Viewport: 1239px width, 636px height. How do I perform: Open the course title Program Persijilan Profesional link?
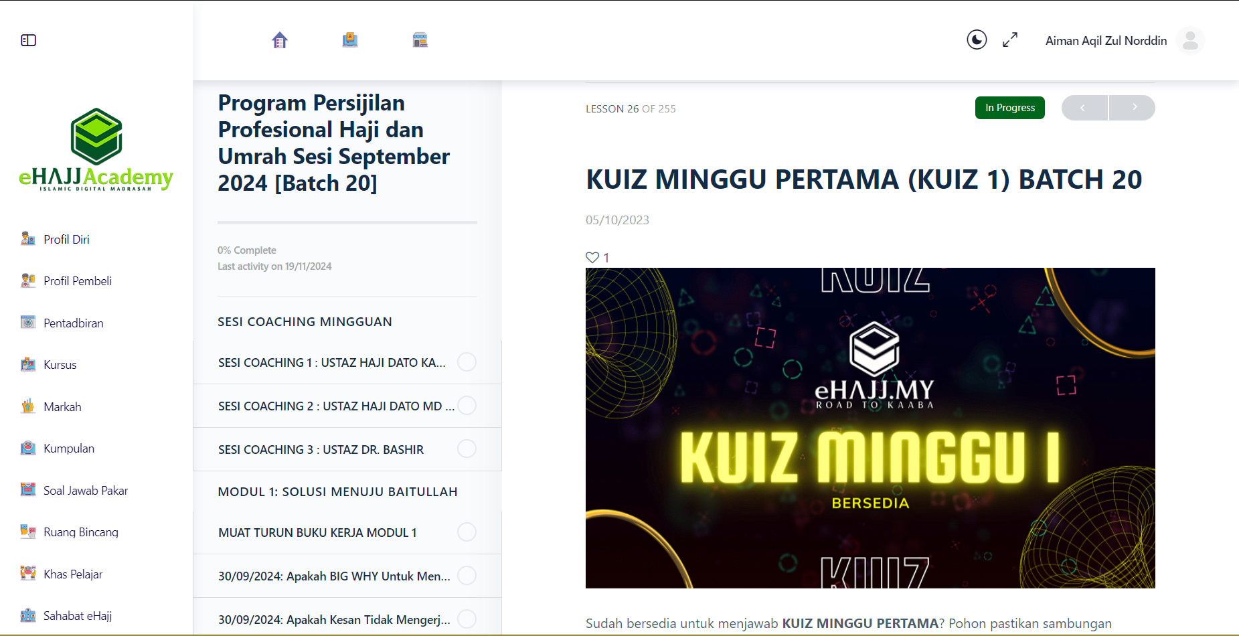click(333, 143)
